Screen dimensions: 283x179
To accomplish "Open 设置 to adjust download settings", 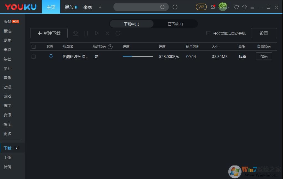I will pos(264,33).
